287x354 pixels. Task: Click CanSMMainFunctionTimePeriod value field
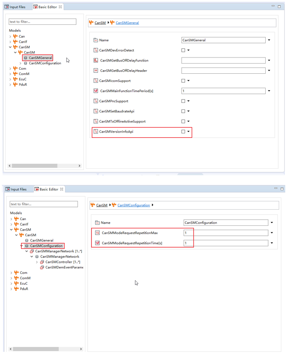click(x=223, y=91)
